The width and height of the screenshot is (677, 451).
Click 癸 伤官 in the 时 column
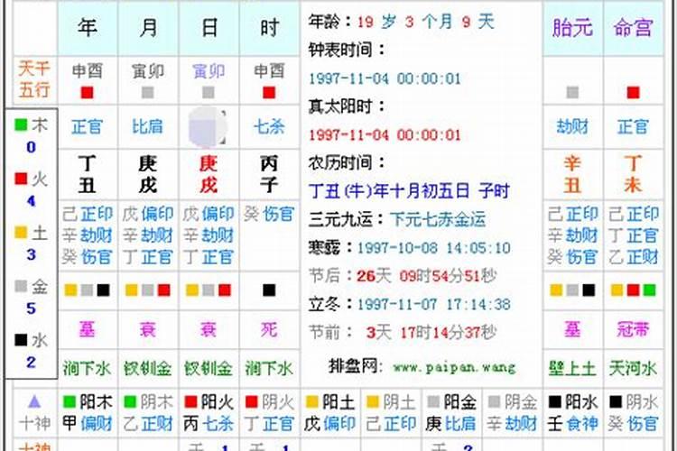pos(269,214)
